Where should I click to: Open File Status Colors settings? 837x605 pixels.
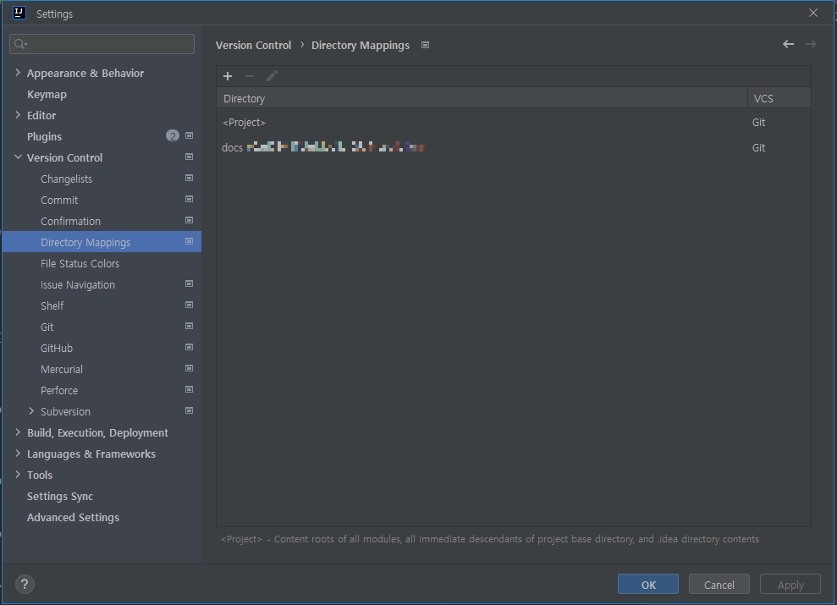80,263
